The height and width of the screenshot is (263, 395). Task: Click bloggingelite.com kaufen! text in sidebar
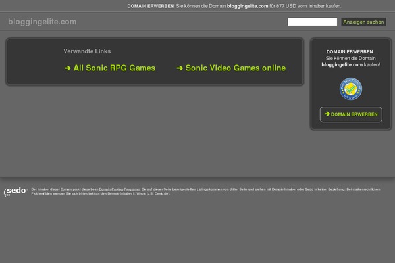click(x=351, y=64)
